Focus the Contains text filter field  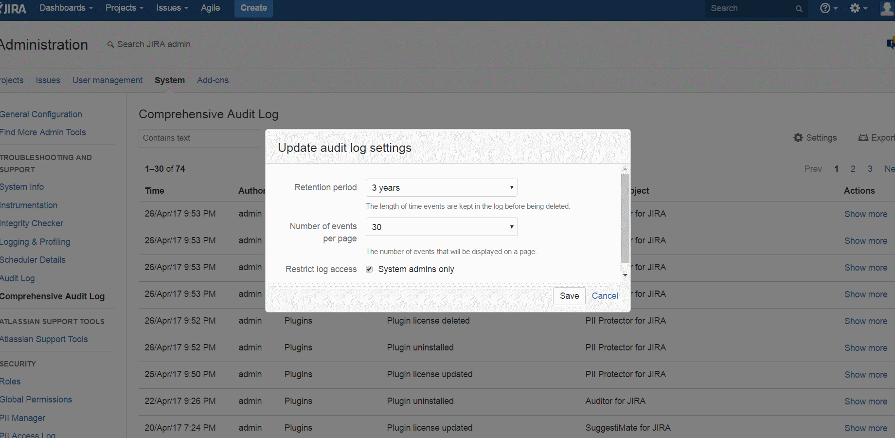pos(199,138)
